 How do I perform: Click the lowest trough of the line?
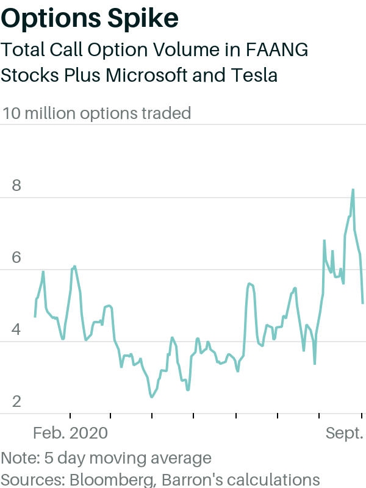[x=151, y=397]
